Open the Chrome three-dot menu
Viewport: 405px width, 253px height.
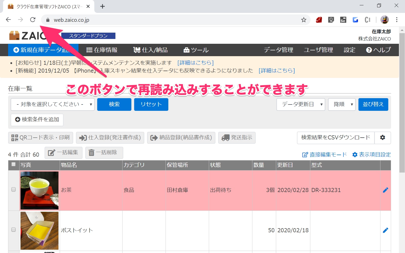click(x=397, y=20)
